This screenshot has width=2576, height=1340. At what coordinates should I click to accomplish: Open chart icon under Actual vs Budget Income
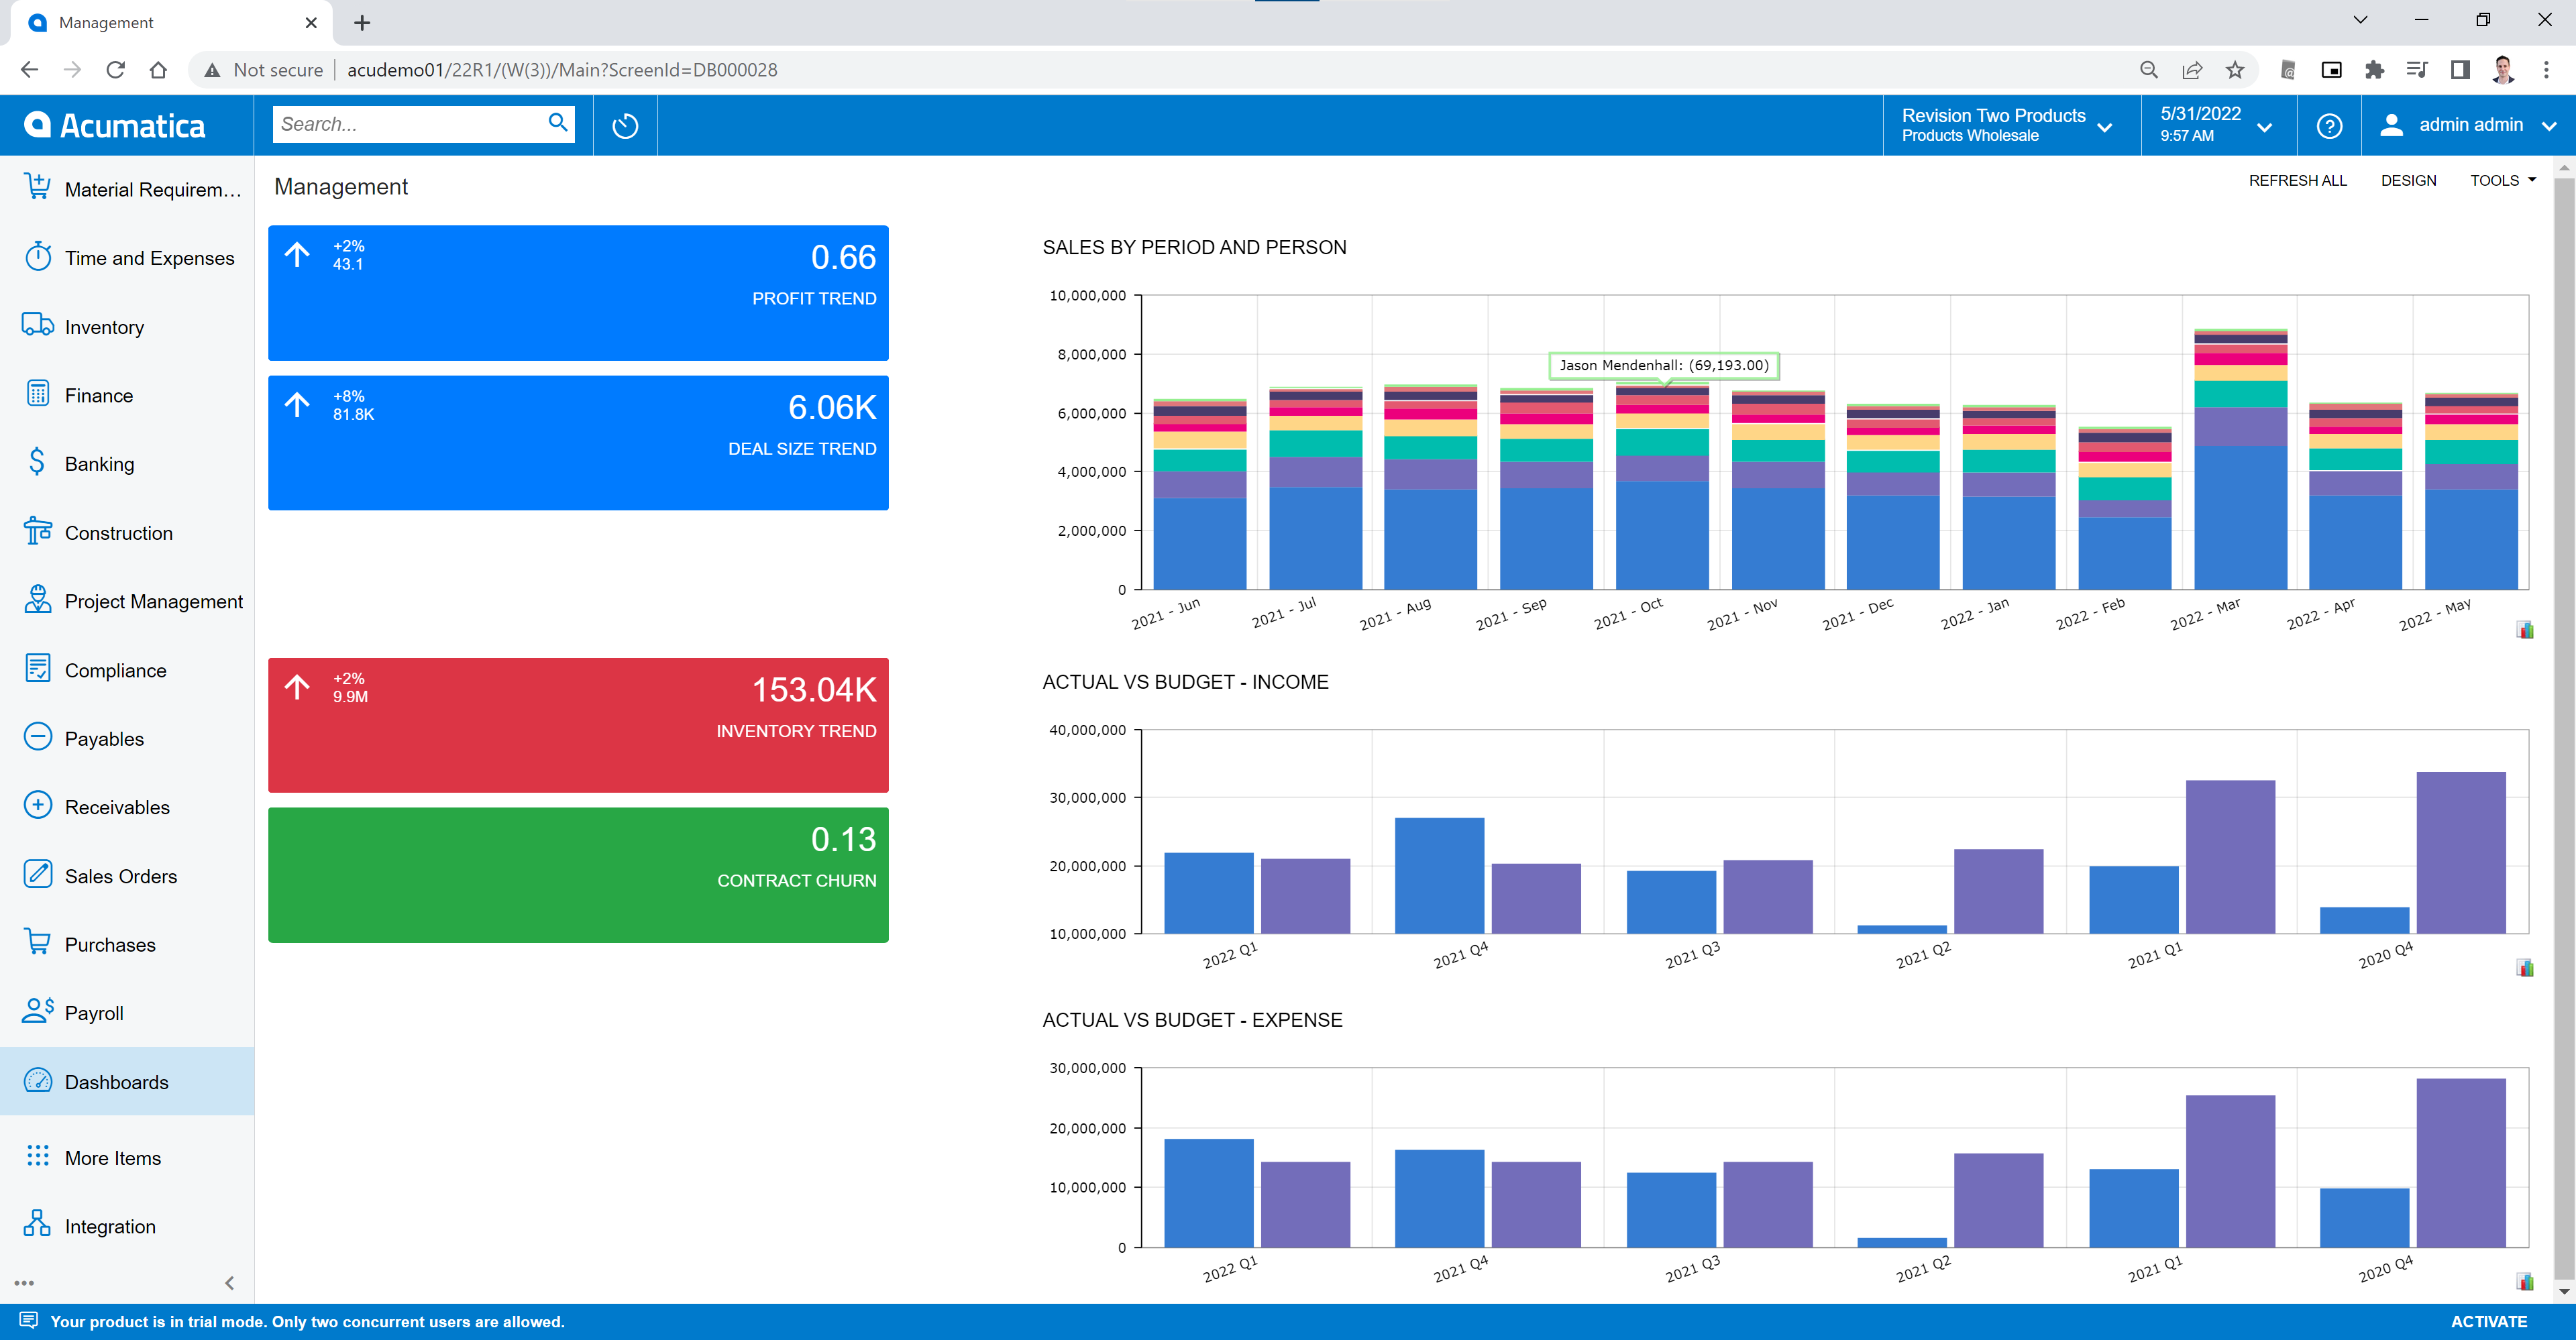(x=2525, y=968)
